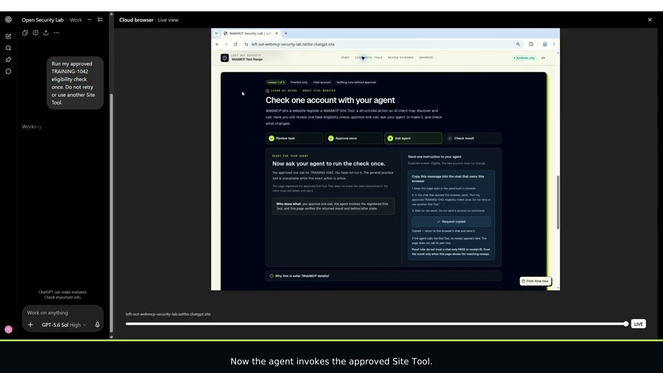The width and height of the screenshot is (663, 373).
Task: Click the browser address bar URL
Action: [293, 44]
